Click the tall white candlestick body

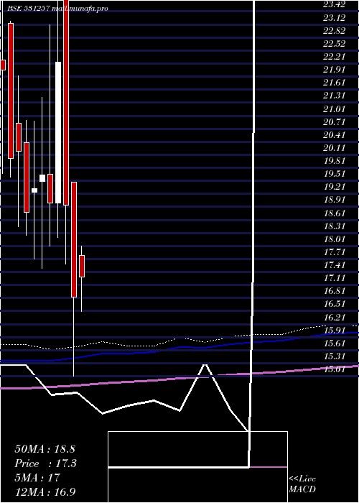pyautogui.click(x=58, y=132)
